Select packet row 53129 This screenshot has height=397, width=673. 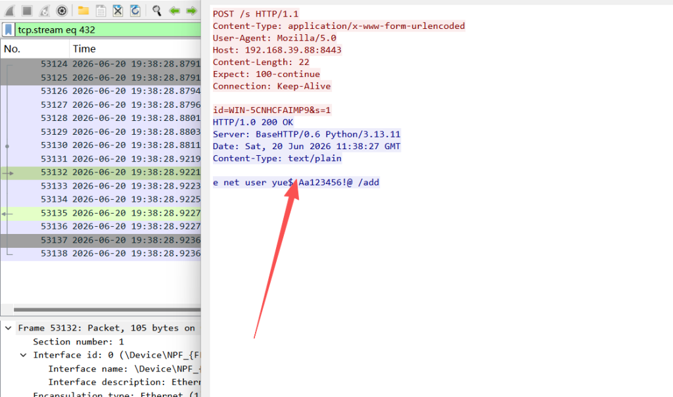101,131
